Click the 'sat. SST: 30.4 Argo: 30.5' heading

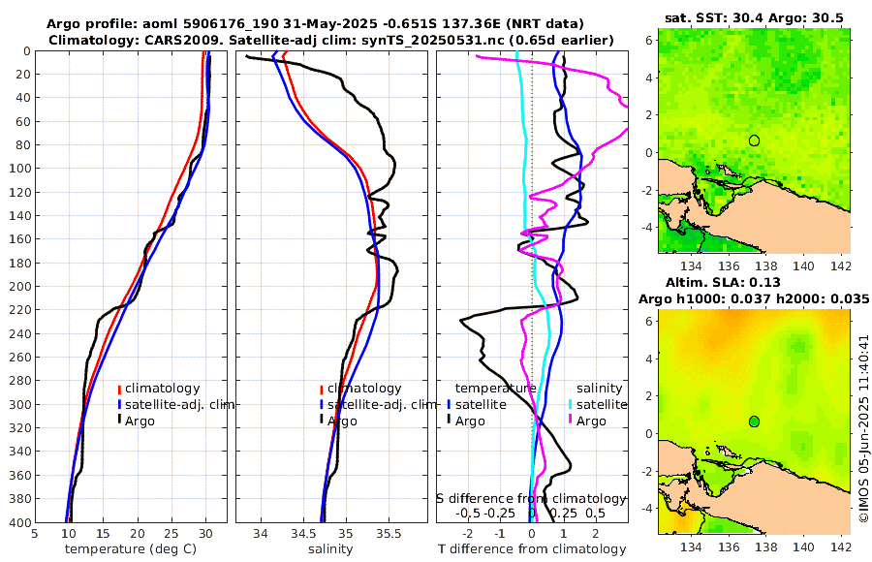coord(754,18)
